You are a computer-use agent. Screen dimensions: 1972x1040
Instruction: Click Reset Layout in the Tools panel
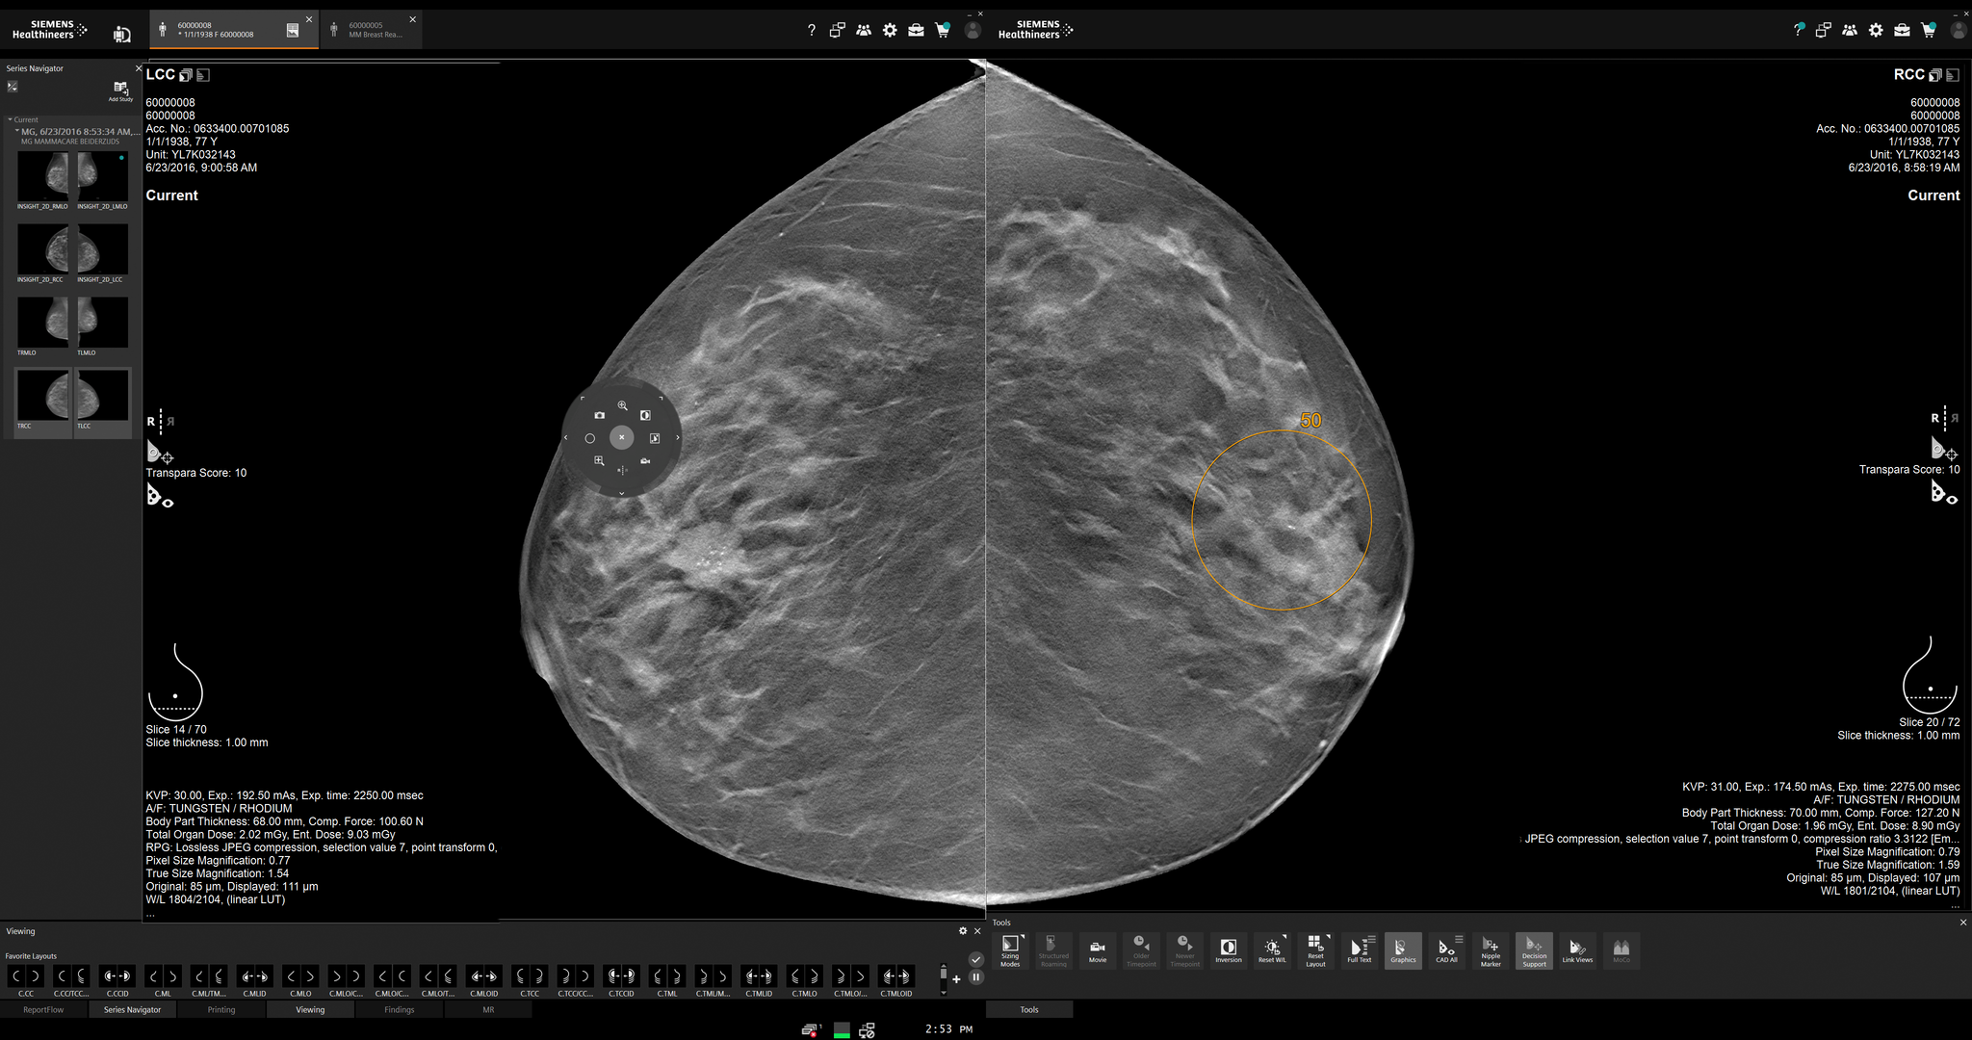tap(1315, 950)
